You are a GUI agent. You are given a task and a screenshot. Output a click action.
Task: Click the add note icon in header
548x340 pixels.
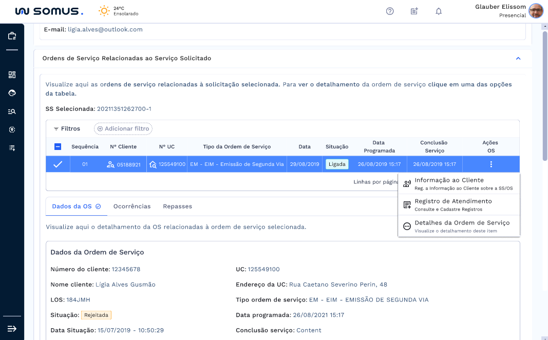[x=414, y=11]
